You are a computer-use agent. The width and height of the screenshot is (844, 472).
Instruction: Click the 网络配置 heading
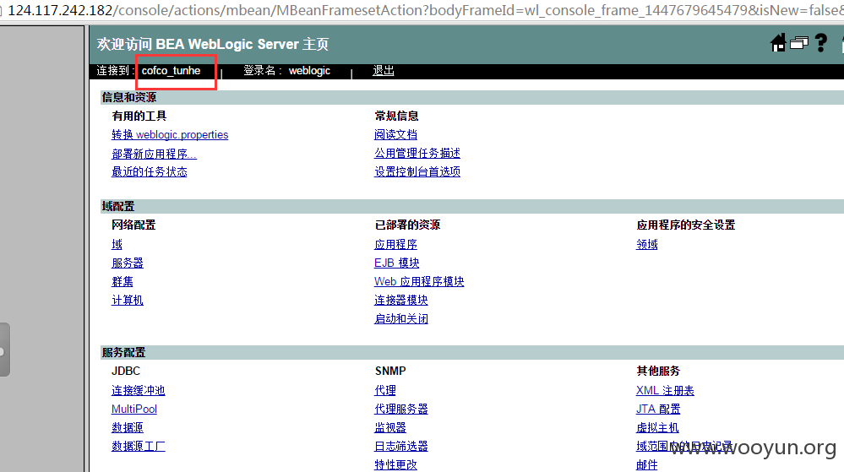(x=133, y=225)
